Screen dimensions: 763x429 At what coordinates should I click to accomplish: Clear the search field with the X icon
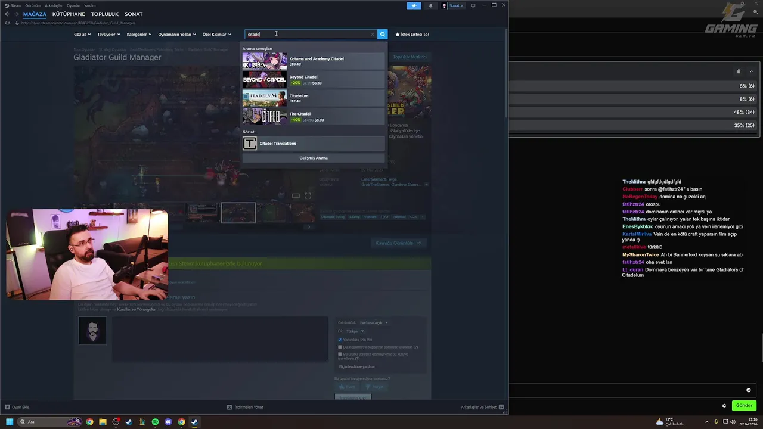pyautogui.click(x=373, y=34)
